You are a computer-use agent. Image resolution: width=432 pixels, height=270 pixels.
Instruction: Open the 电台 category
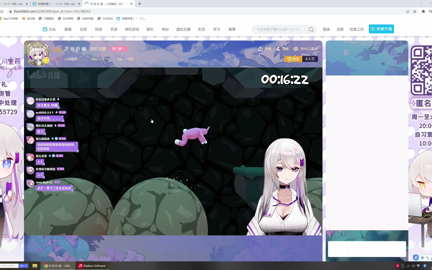tap(165, 29)
